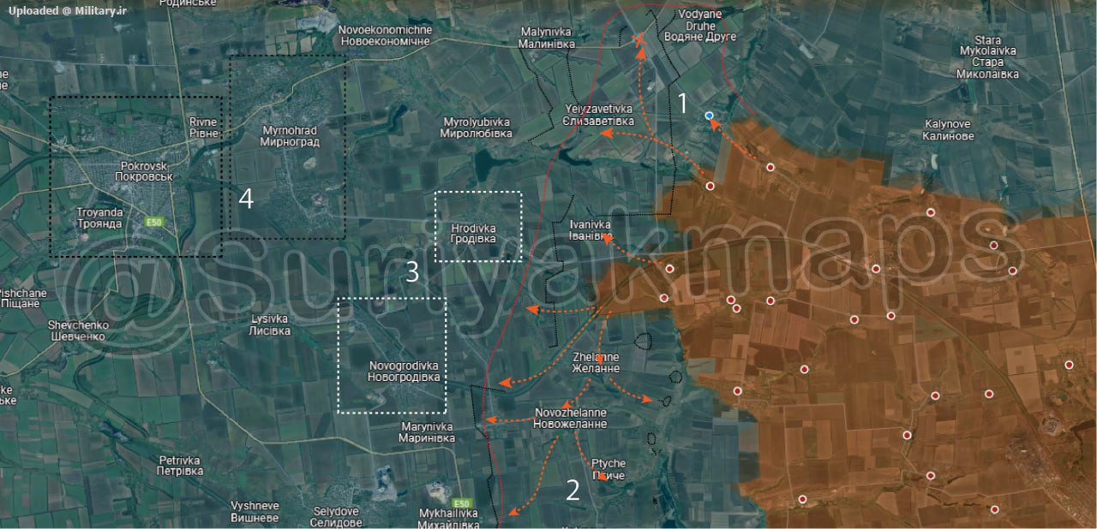
Task: Click the E50 road shield near Mykhailivka
Action: [x=463, y=502]
